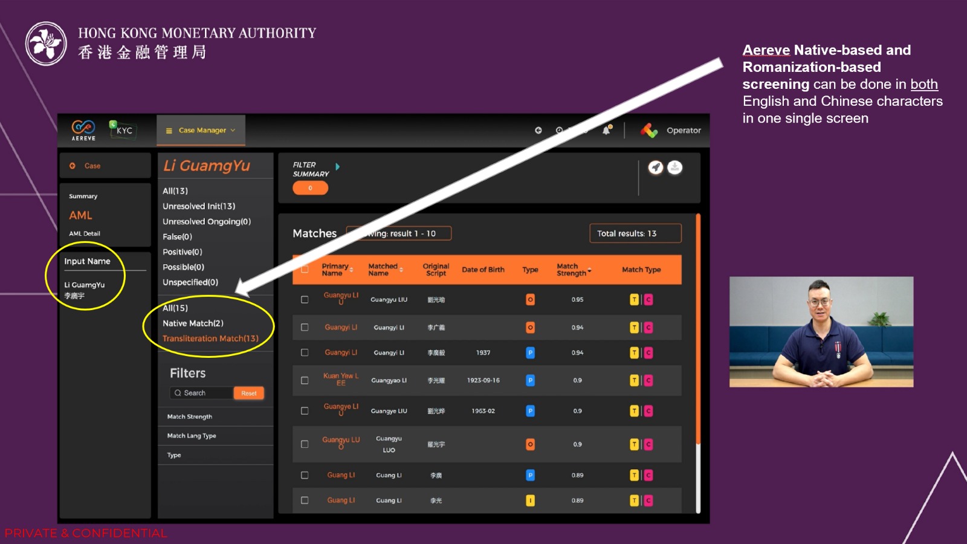This screenshot has width=967, height=544.
Task: Click O type badge for Guangyu LUO
Action: coord(530,444)
